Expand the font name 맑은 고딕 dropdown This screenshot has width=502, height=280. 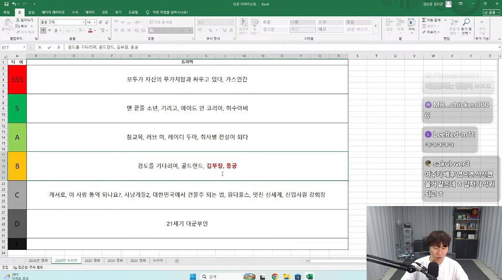pyautogui.click(x=83, y=22)
